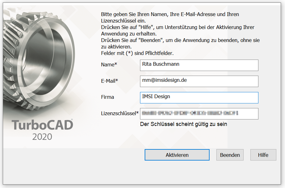The width and height of the screenshot is (285, 188).
Task: Click into the Firma input field
Action: (199, 98)
